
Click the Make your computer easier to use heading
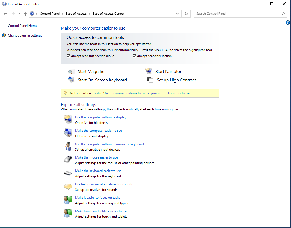point(93,28)
